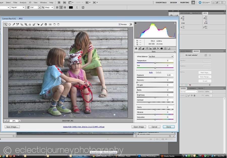Toggle full screen mode icon beside Preview
The width and height of the screenshot is (227, 158).
pos(131,24)
